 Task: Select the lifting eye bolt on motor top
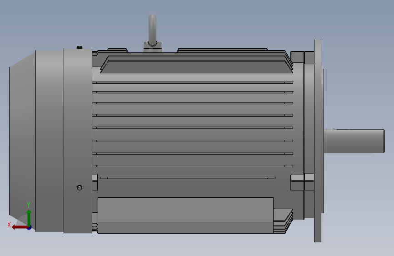[x=153, y=33]
